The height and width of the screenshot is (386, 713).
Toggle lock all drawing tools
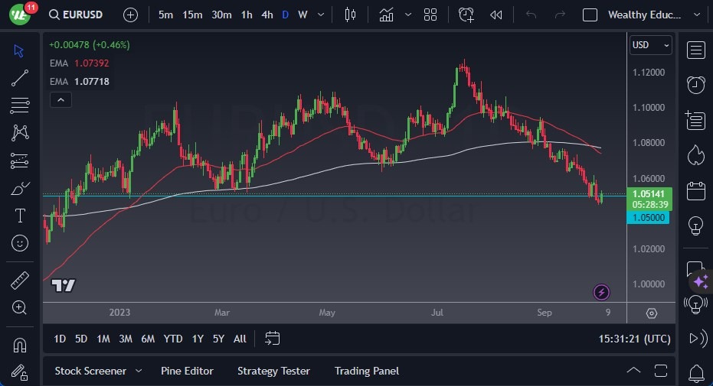pyautogui.click(x=21, y=372)
